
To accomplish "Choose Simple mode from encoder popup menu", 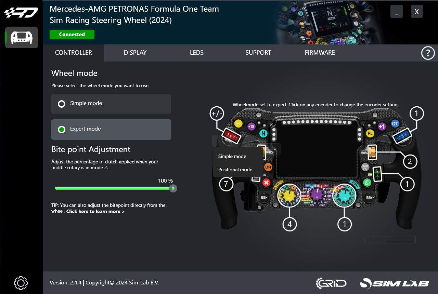I will point(232,156).
